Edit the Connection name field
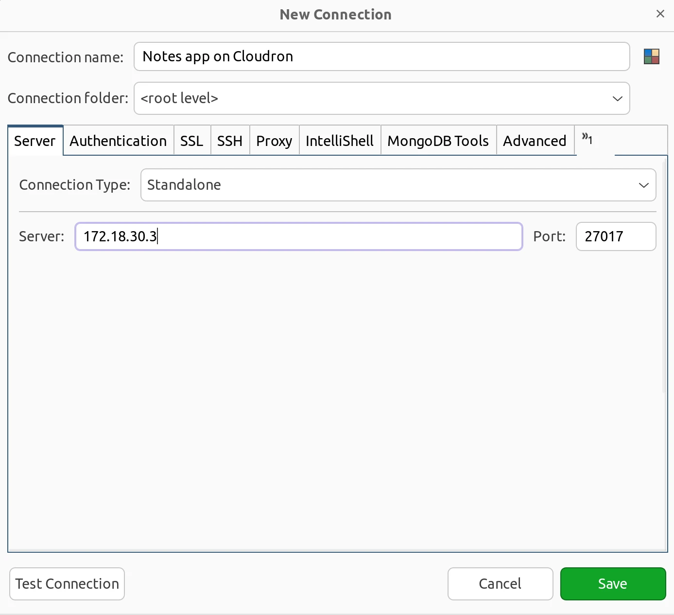Image resolution: width=674 pixels, height=615 pixels. (x=382, y=56)
